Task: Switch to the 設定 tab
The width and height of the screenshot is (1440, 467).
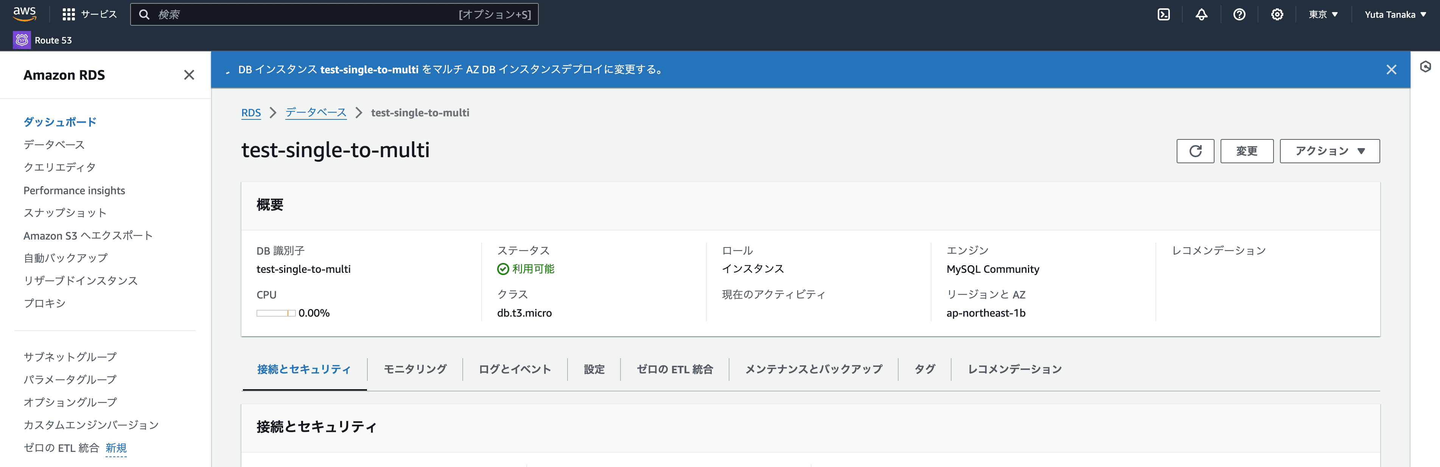Action: 594,370
